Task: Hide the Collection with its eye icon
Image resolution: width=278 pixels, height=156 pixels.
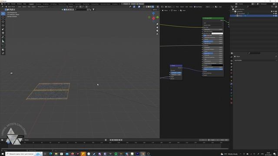Action: tap(274, 11)
